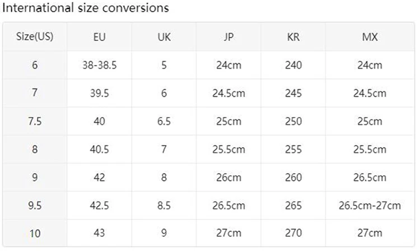Select MX cell 26.5cm-27cm
This screenshot has width=420, height=252.
(x=370, y=206)
